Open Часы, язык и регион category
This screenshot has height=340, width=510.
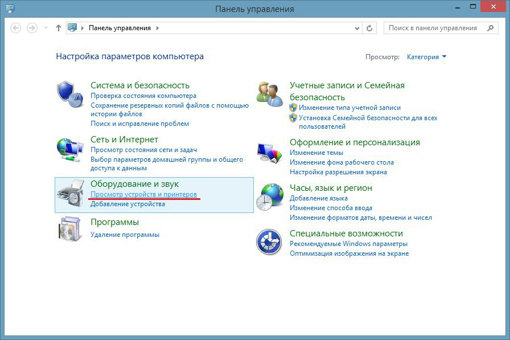click(331, 188)
